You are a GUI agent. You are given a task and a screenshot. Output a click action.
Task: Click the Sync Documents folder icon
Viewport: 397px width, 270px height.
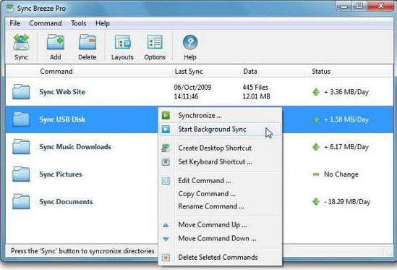pos(21,201)
